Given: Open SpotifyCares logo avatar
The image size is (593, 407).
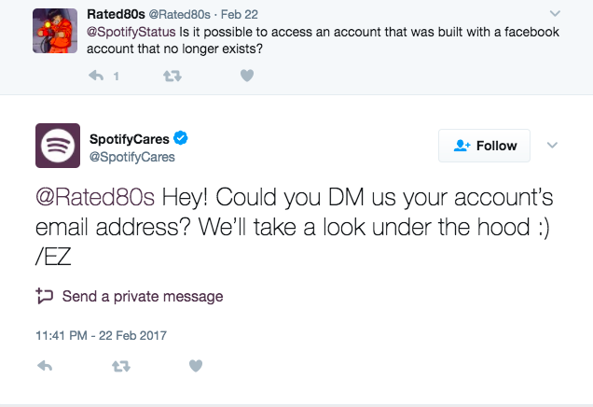Looking at the screenshot, I should coord(57,147).
